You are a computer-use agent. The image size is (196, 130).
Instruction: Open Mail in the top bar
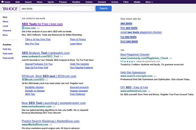17,2
